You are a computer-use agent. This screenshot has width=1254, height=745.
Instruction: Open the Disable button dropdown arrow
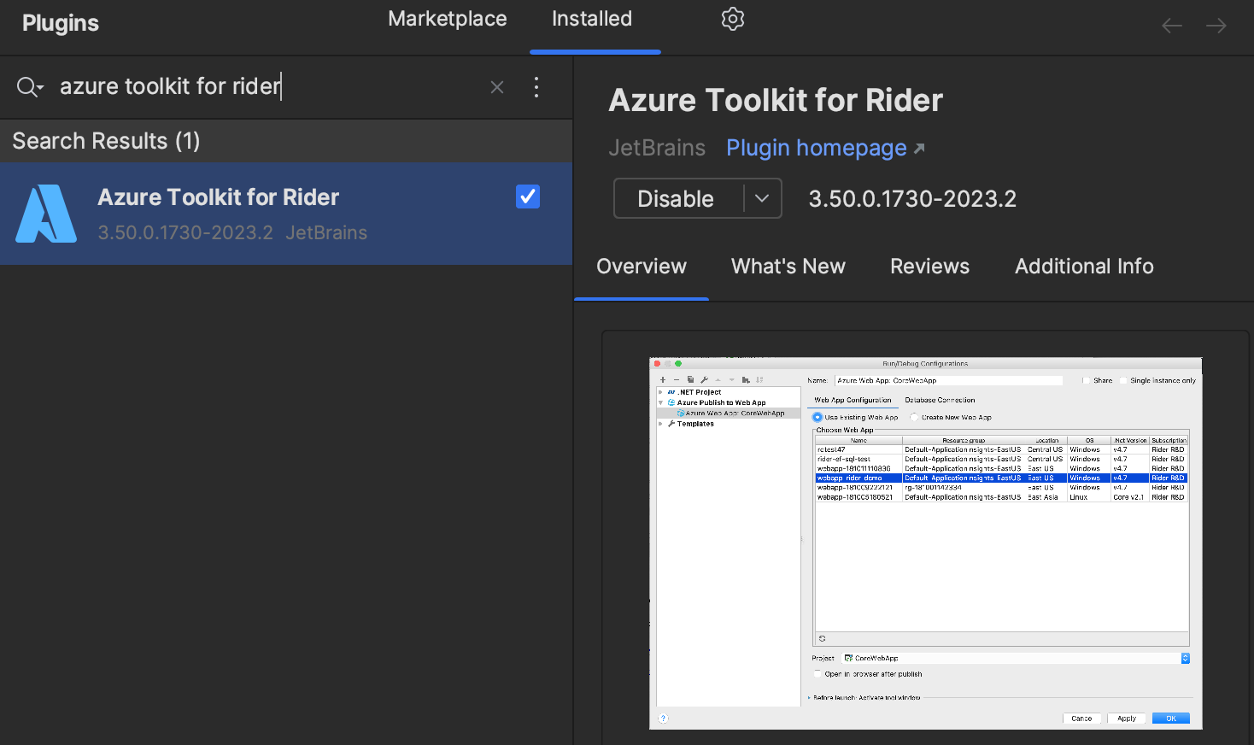click(x=762, y=198)
